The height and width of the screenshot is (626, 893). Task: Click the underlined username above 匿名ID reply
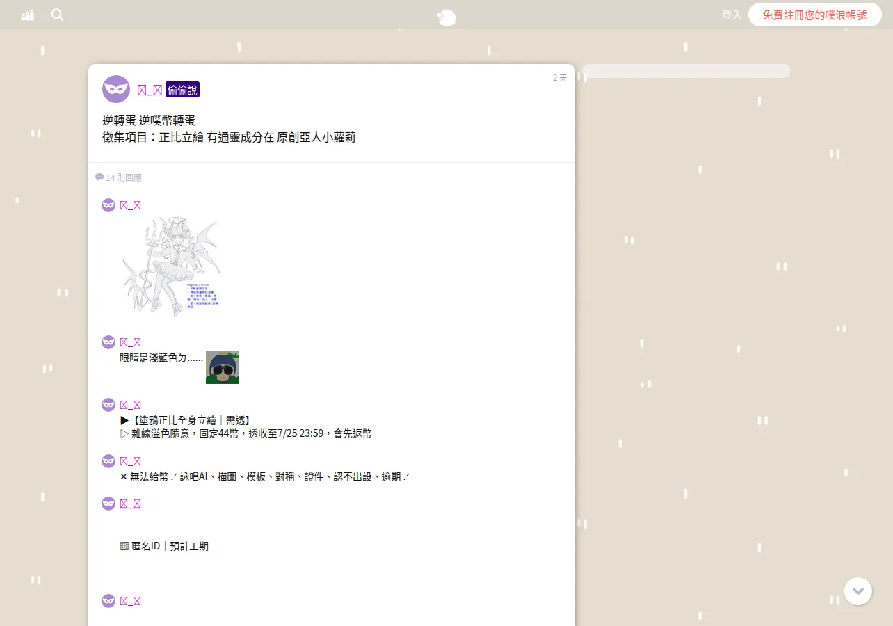coord(131,504)
